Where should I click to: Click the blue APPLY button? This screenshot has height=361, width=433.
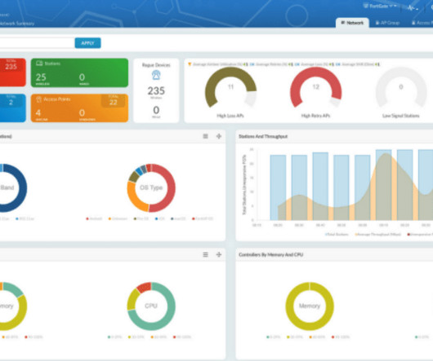click(87, 43)
